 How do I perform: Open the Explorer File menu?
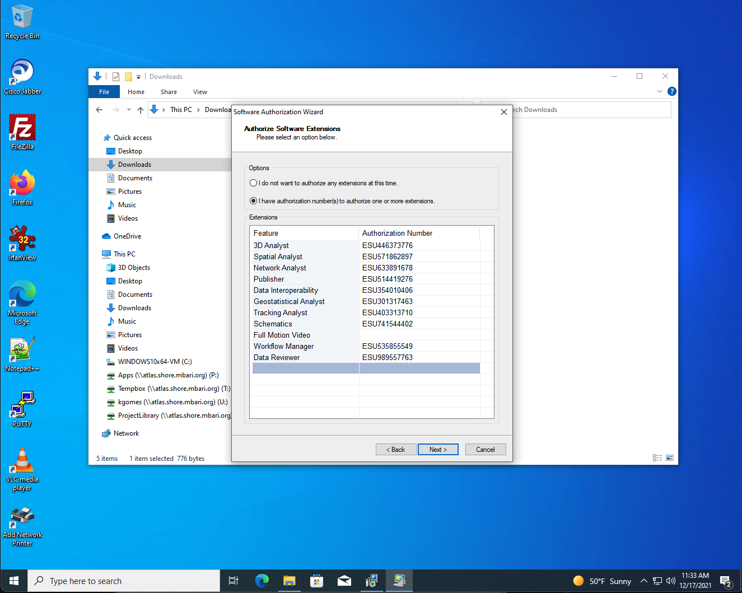104,92
